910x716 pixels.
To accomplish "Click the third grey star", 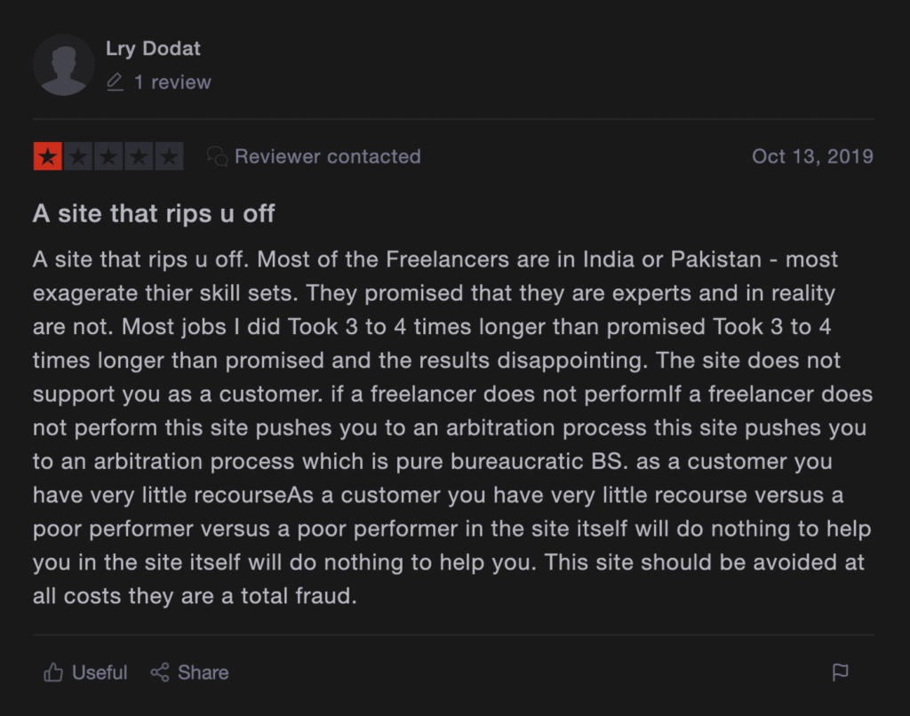I will coord(108,156).
